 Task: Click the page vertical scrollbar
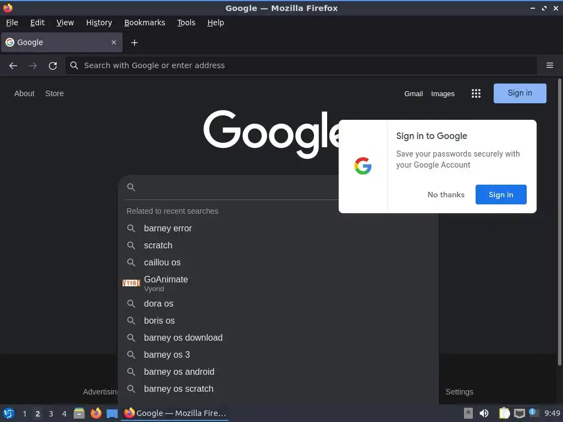pyautogui.click(x=559, y=222)
